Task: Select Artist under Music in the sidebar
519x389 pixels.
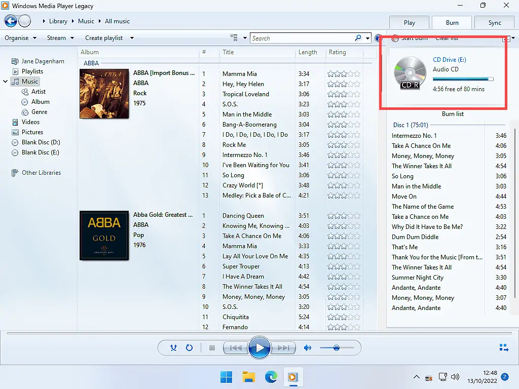Action: pos(39,91)
